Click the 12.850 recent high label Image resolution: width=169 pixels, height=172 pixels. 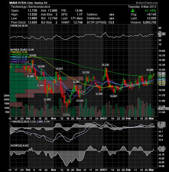[x=150, y=70]
